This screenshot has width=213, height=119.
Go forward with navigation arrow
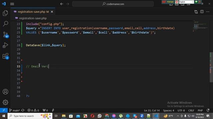(68, 4)
